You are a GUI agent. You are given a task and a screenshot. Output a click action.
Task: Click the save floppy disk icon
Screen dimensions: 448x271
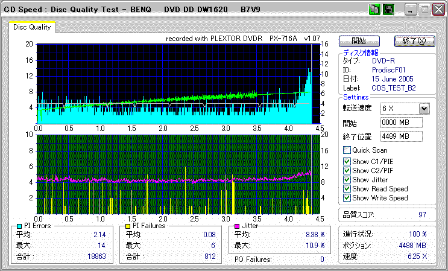coord(388,10)
